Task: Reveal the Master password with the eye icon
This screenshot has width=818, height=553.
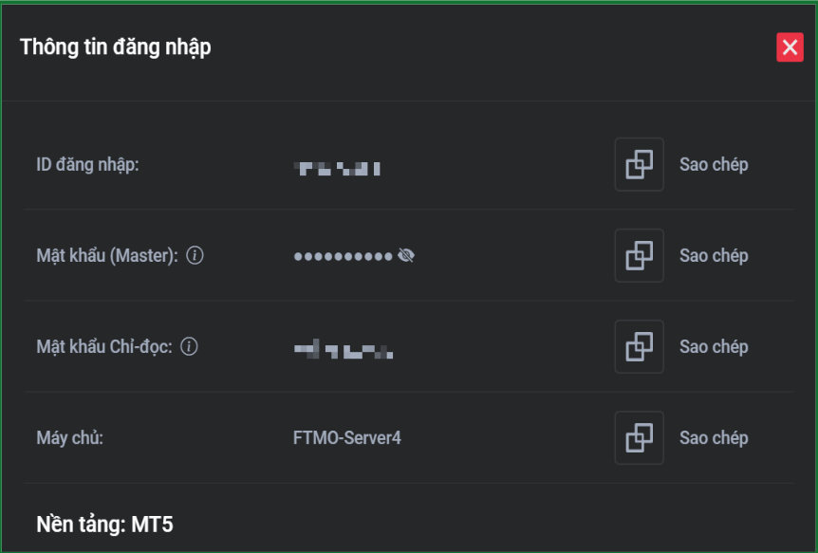Action: tap(406, 256)
